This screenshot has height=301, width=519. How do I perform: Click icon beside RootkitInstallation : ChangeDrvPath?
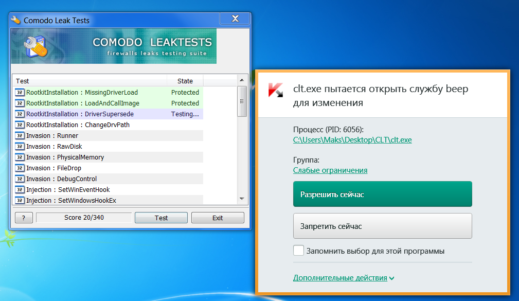point(20,125)
